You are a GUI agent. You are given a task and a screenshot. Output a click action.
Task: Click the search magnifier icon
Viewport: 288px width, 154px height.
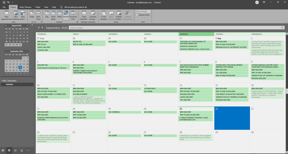(282, 28)
